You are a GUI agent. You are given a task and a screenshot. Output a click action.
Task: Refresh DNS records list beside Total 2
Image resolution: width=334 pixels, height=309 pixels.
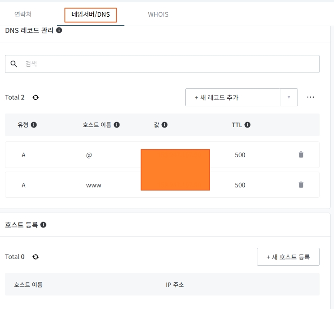36,97
